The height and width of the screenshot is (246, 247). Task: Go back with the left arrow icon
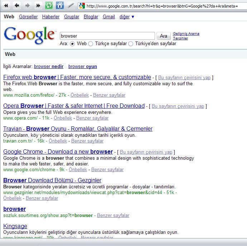tap(17, 6)
